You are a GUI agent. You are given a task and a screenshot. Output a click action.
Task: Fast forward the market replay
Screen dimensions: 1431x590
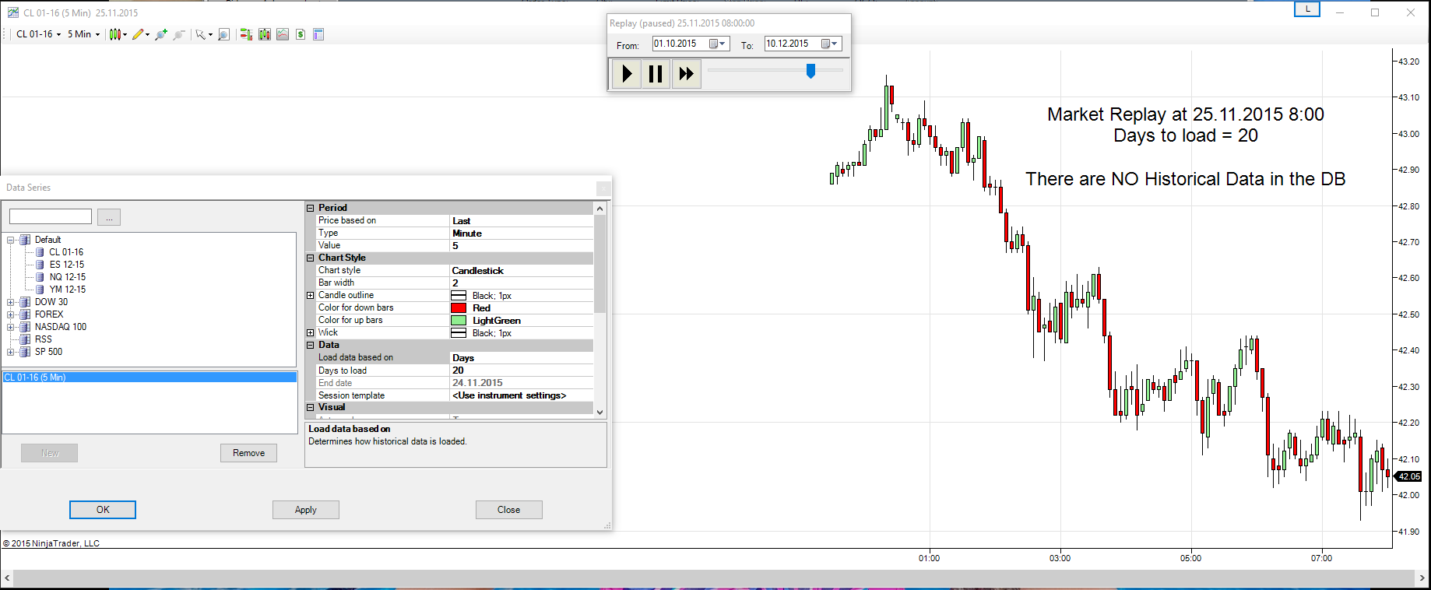(686, 74)
